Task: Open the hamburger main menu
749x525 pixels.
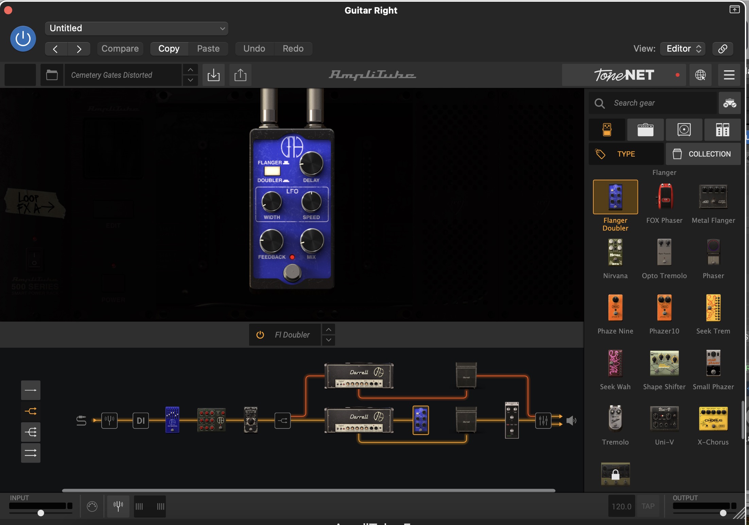Action: point(729,75)
